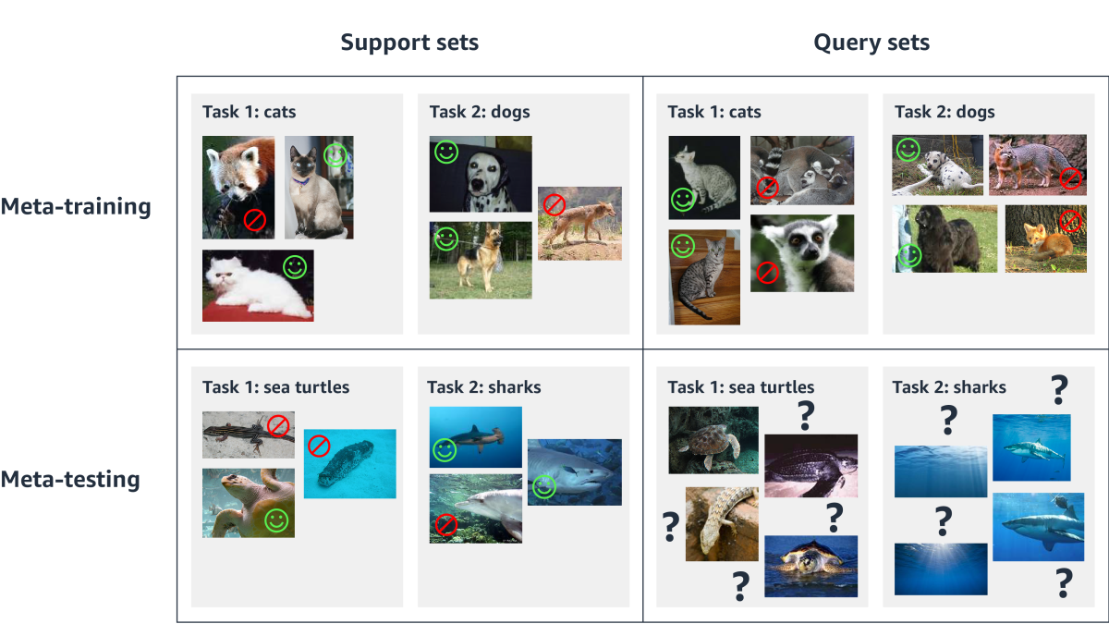Select the prohibited sign on the lemur face photo
This screenshot has height=624, width=1109.
(x=767, y=272)
